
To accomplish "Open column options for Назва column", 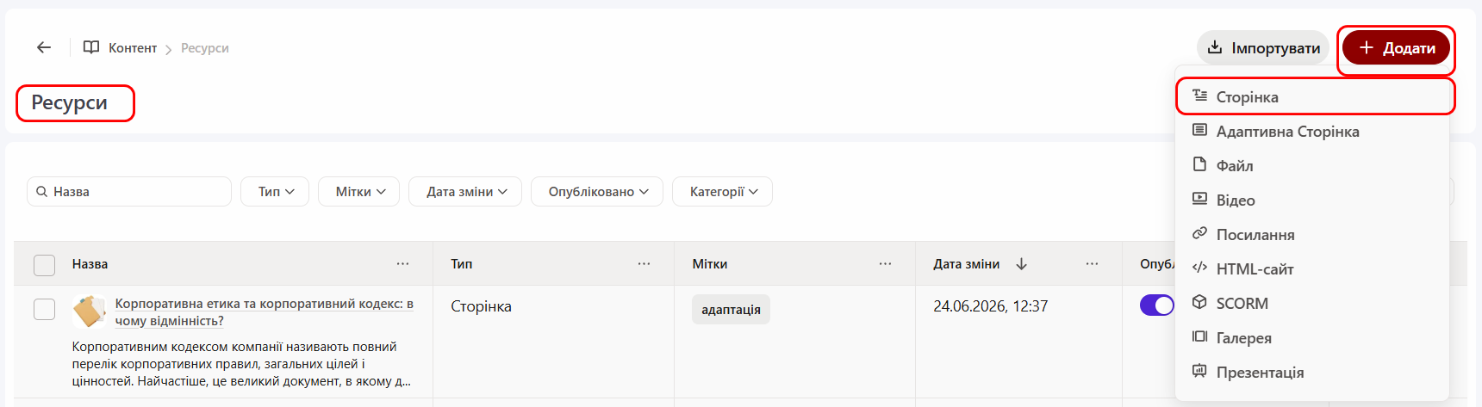I will click(402, 264).
